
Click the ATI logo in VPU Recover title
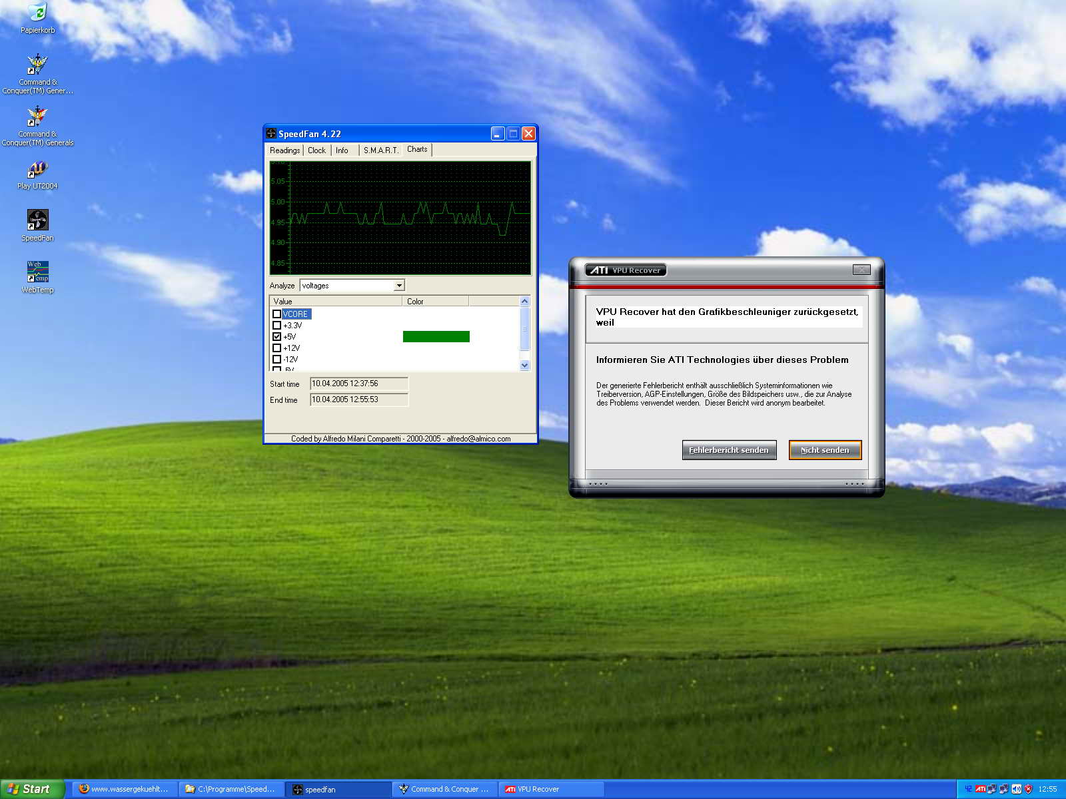click(599, 270)
